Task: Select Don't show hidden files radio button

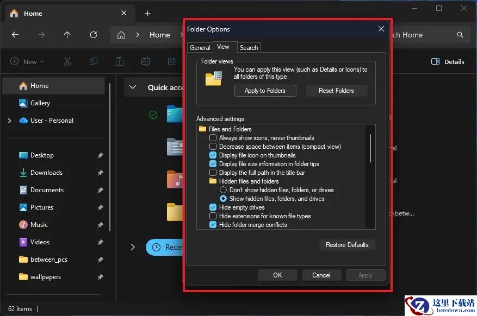Action: [224, 190]
